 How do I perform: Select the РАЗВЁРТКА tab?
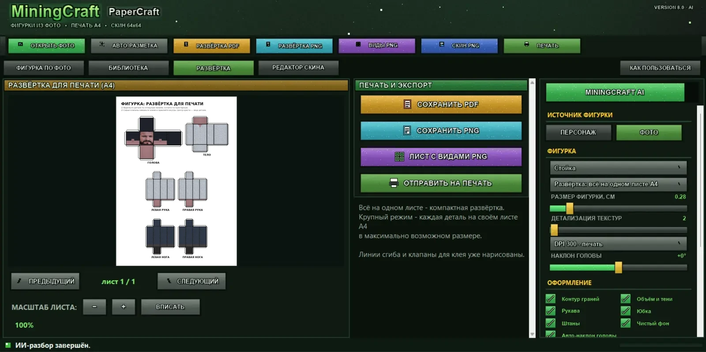click(x=214, y=68)
